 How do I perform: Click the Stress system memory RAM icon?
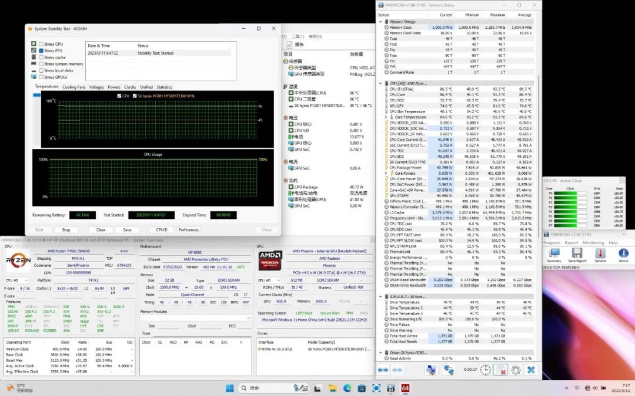click(34, 64)
